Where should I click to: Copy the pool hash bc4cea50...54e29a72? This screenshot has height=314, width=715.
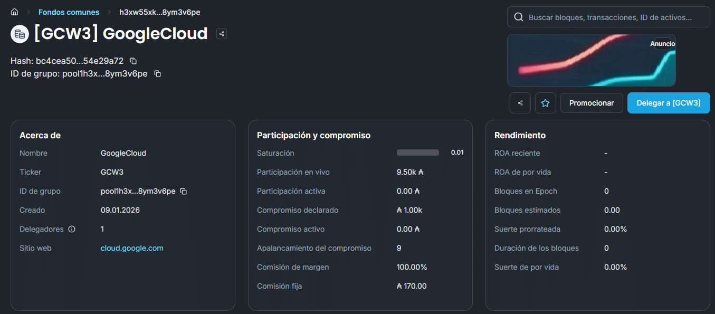click(x=132, y=61)
